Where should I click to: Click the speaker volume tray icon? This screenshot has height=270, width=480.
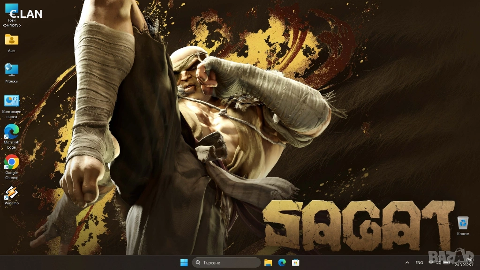click(x=438, y=262)
